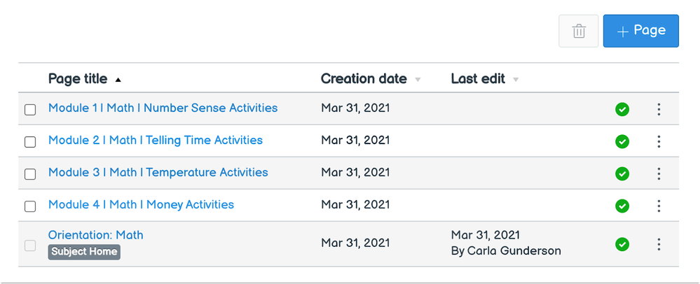The width and height of the screenshot is (700, 284).
Task: Open Module 3 Math Temperature Activities link
Action: pos(158,172)
